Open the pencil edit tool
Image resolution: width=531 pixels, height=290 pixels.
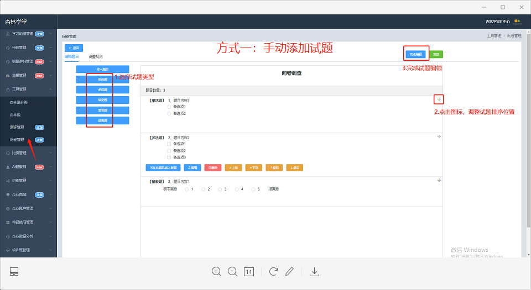tap(289, 271)
